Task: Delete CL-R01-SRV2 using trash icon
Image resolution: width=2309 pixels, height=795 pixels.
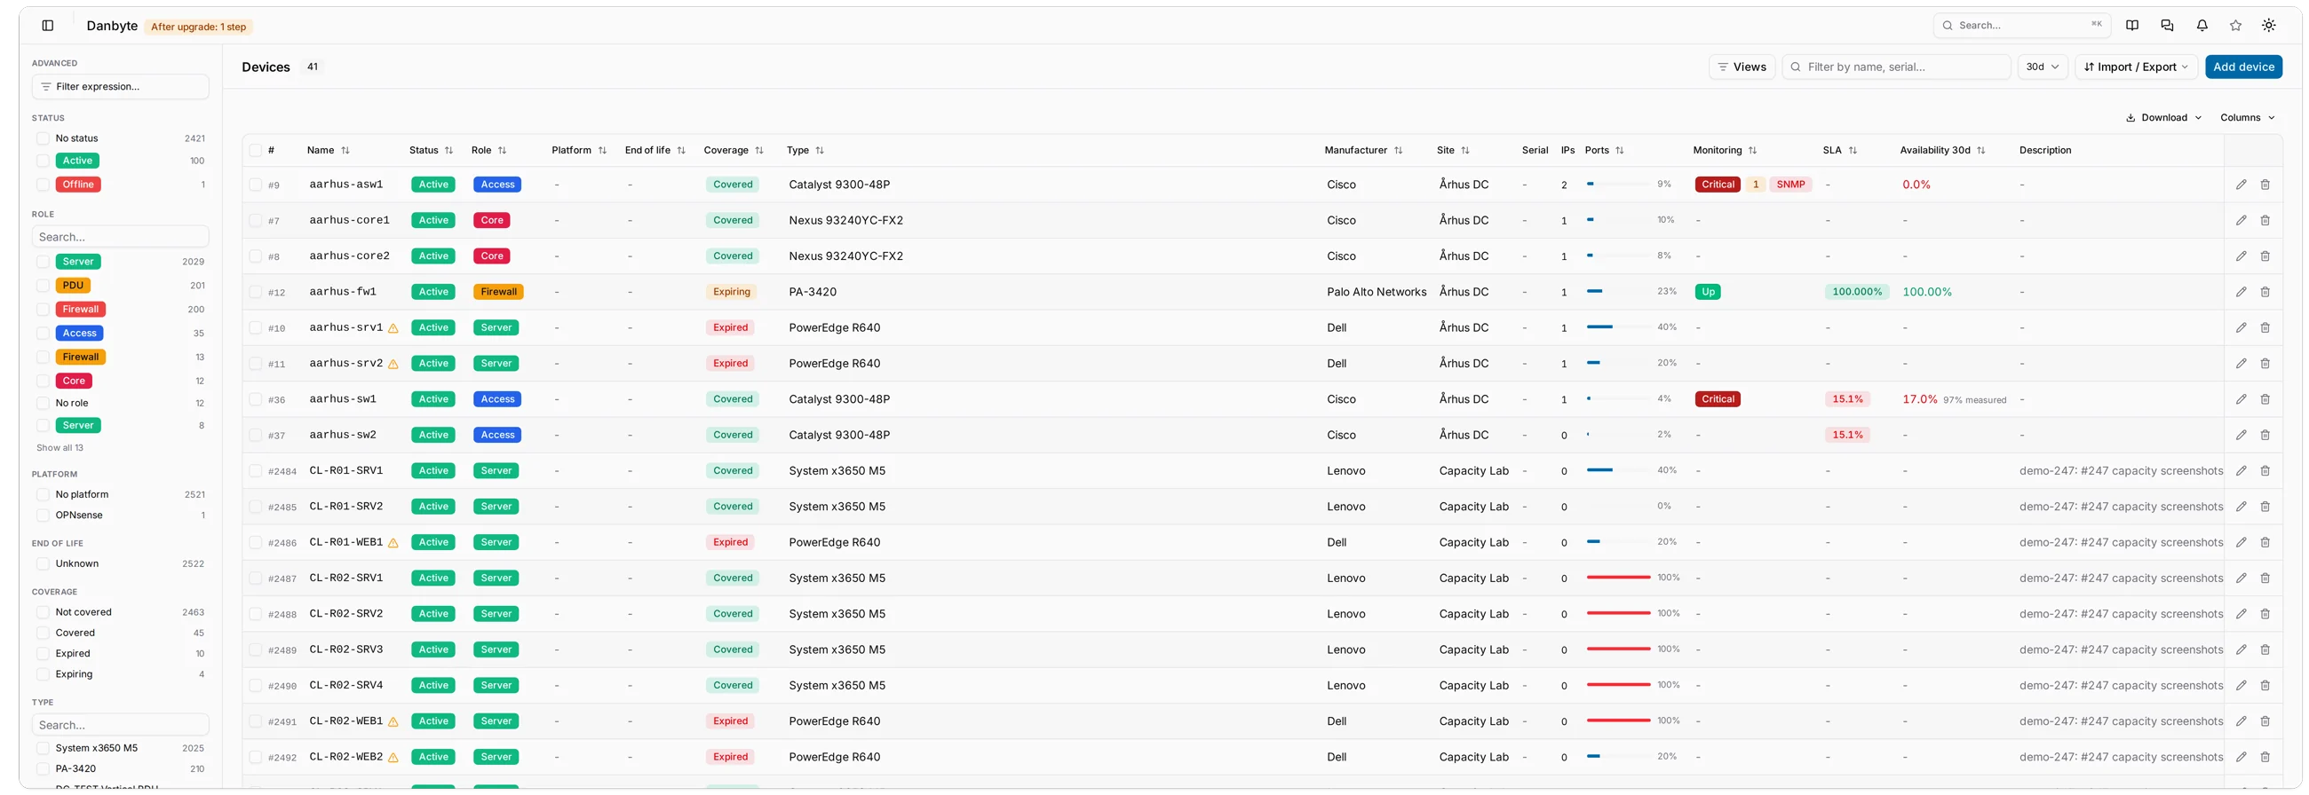Action: pyautogui.click(x=2265, y=507)
